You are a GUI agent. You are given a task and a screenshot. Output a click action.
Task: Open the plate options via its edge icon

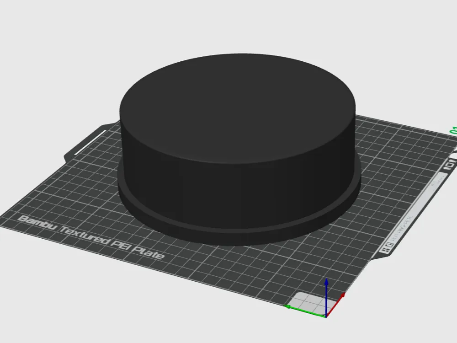447,168
